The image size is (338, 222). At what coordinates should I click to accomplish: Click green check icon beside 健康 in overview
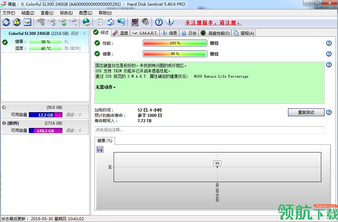97,53
